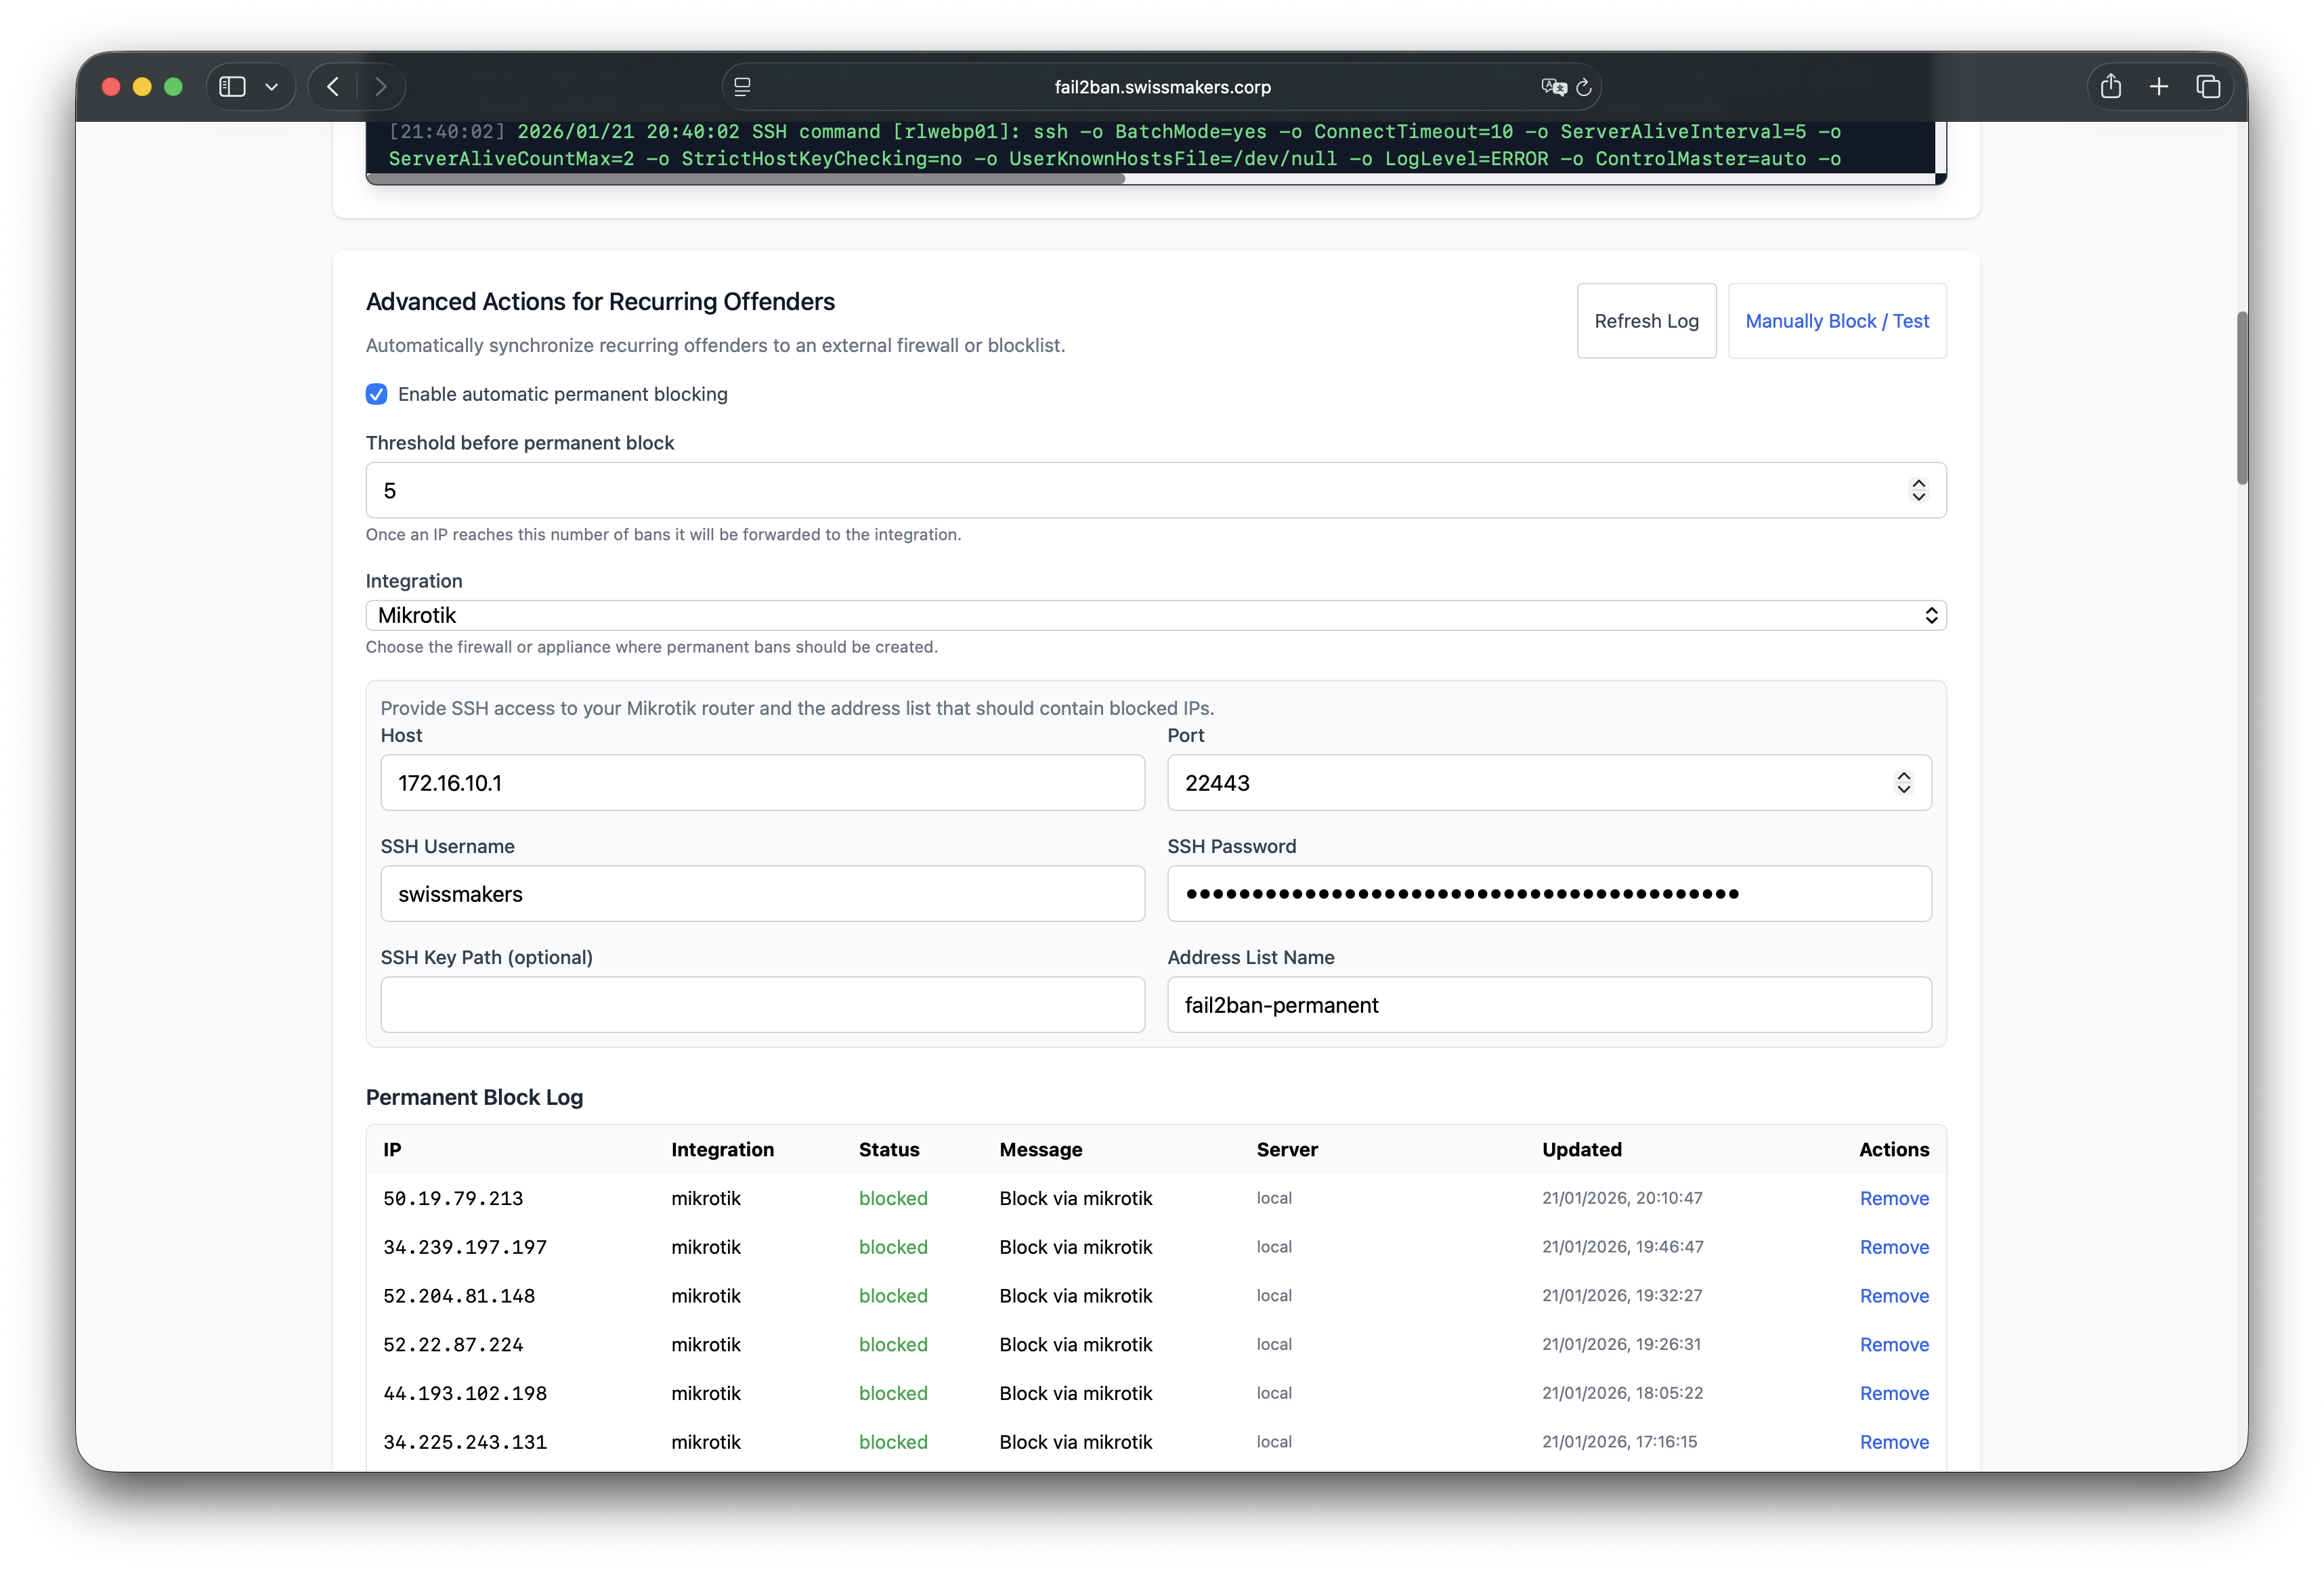This screenshot has height=1572, width=2324.
Task: Remove the blocked IP 50.19.79.213
Action: tap(1893, 1198)
